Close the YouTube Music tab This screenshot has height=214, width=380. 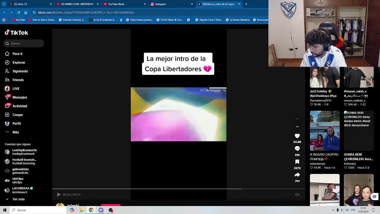(x=145, y=4)
